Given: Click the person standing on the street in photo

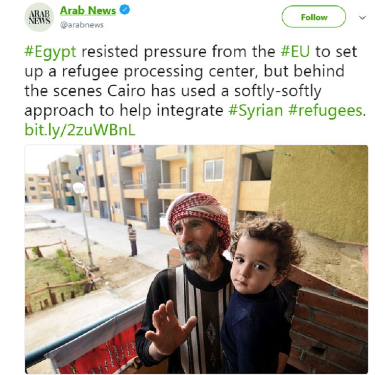Looking at the screenshot, I should point(132,240).
